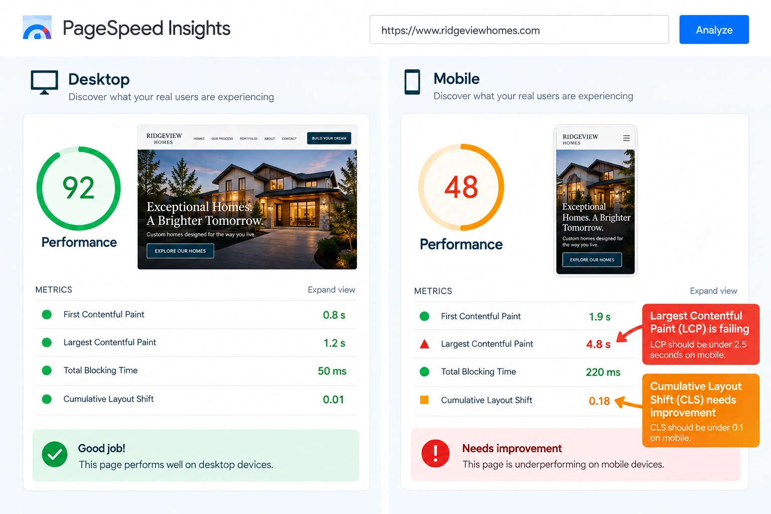This screenshot has height=514, width=771.
Task: Click red triangle beside mobile Largest Contentful Paint
Action: 424,344
